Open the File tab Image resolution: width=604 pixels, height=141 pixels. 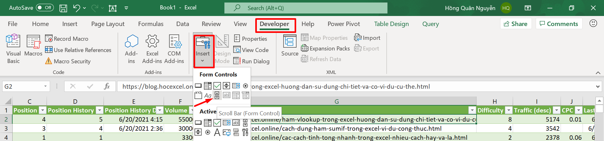coord(13,24)
